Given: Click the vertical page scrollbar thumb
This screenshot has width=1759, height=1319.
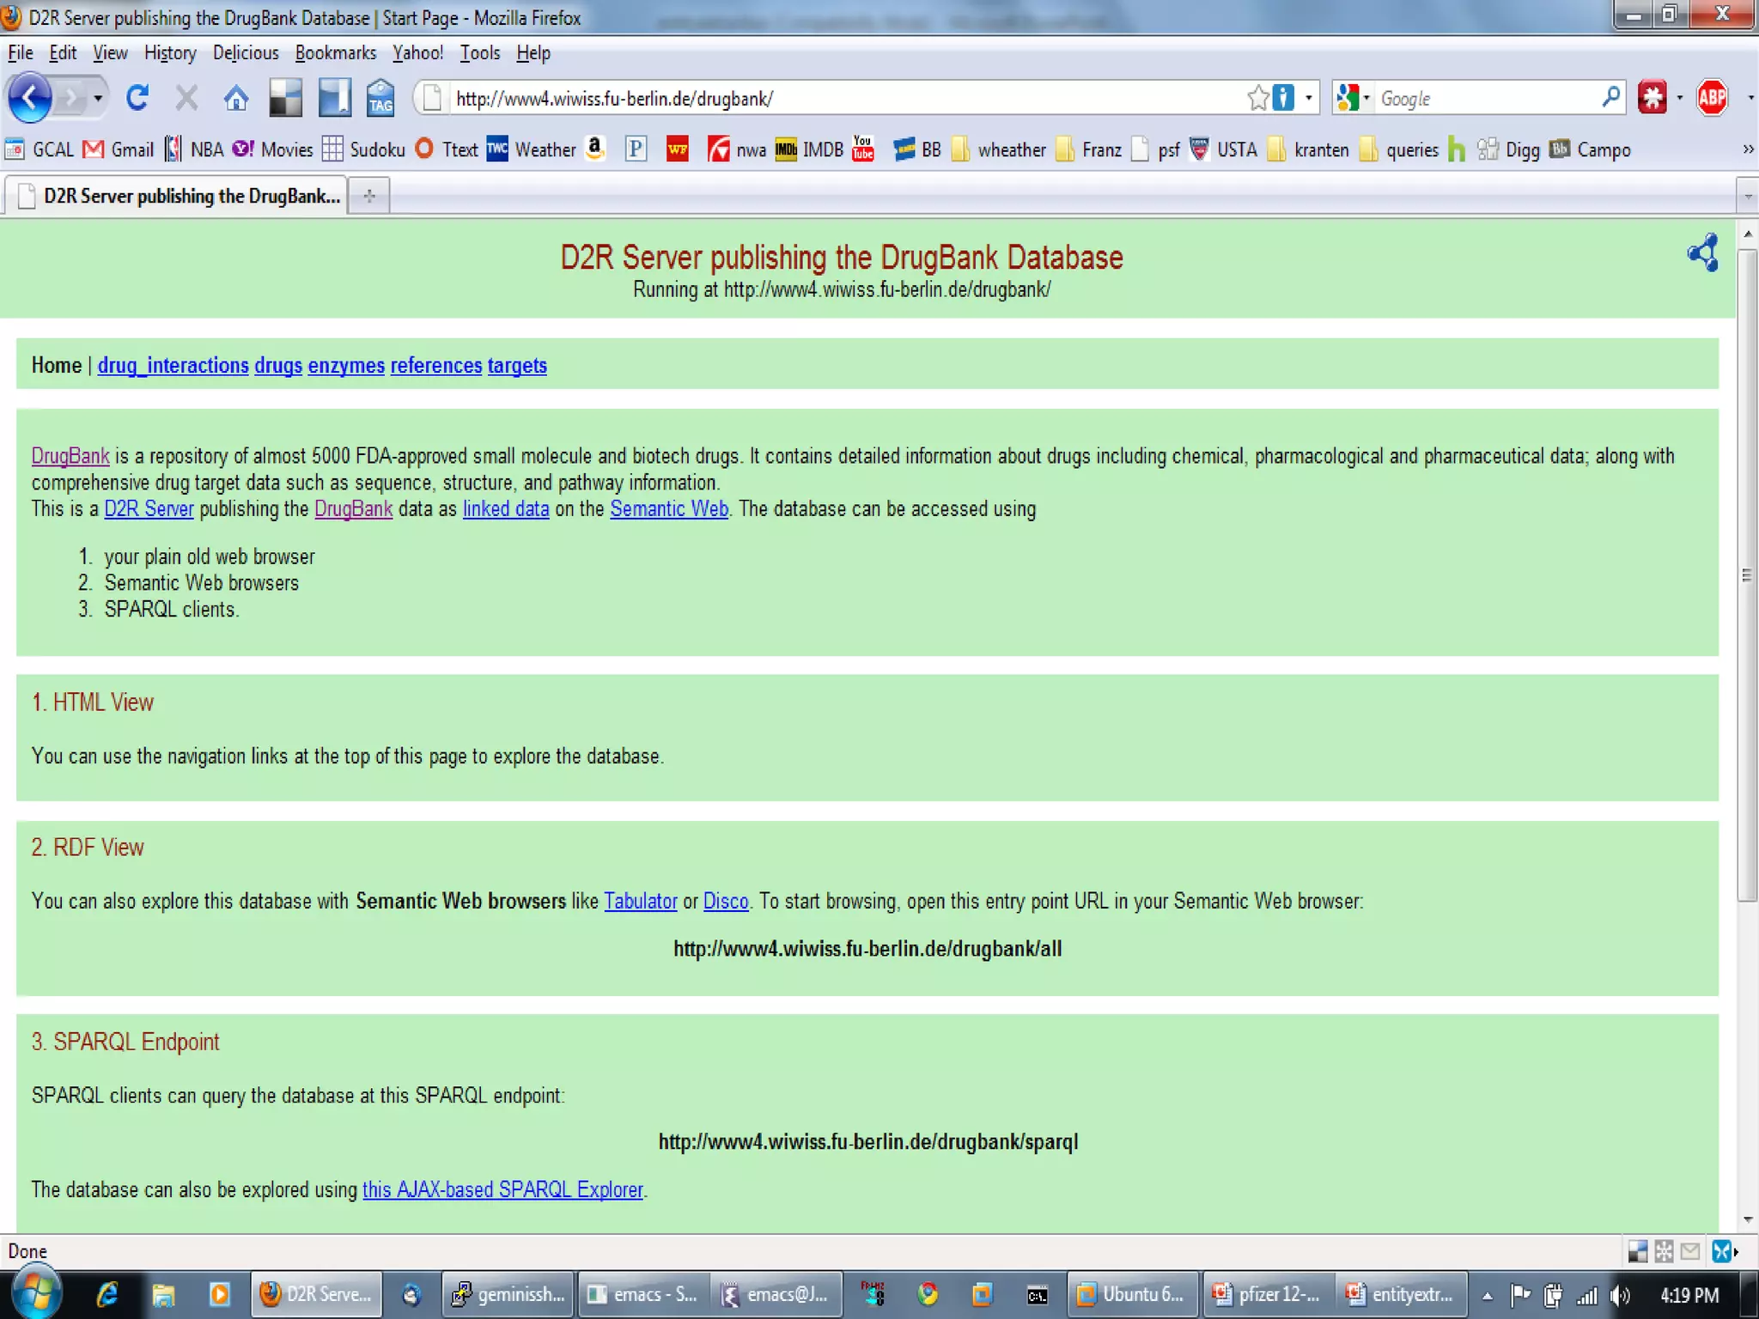Looking at the screenshot, I should point(1747,574).
